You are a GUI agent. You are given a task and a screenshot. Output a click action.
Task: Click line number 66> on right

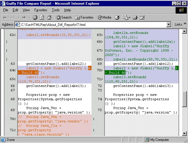[100, 42]
